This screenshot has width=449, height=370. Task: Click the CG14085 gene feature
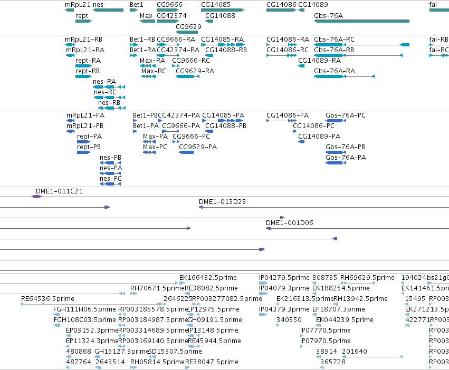[223, 10]
